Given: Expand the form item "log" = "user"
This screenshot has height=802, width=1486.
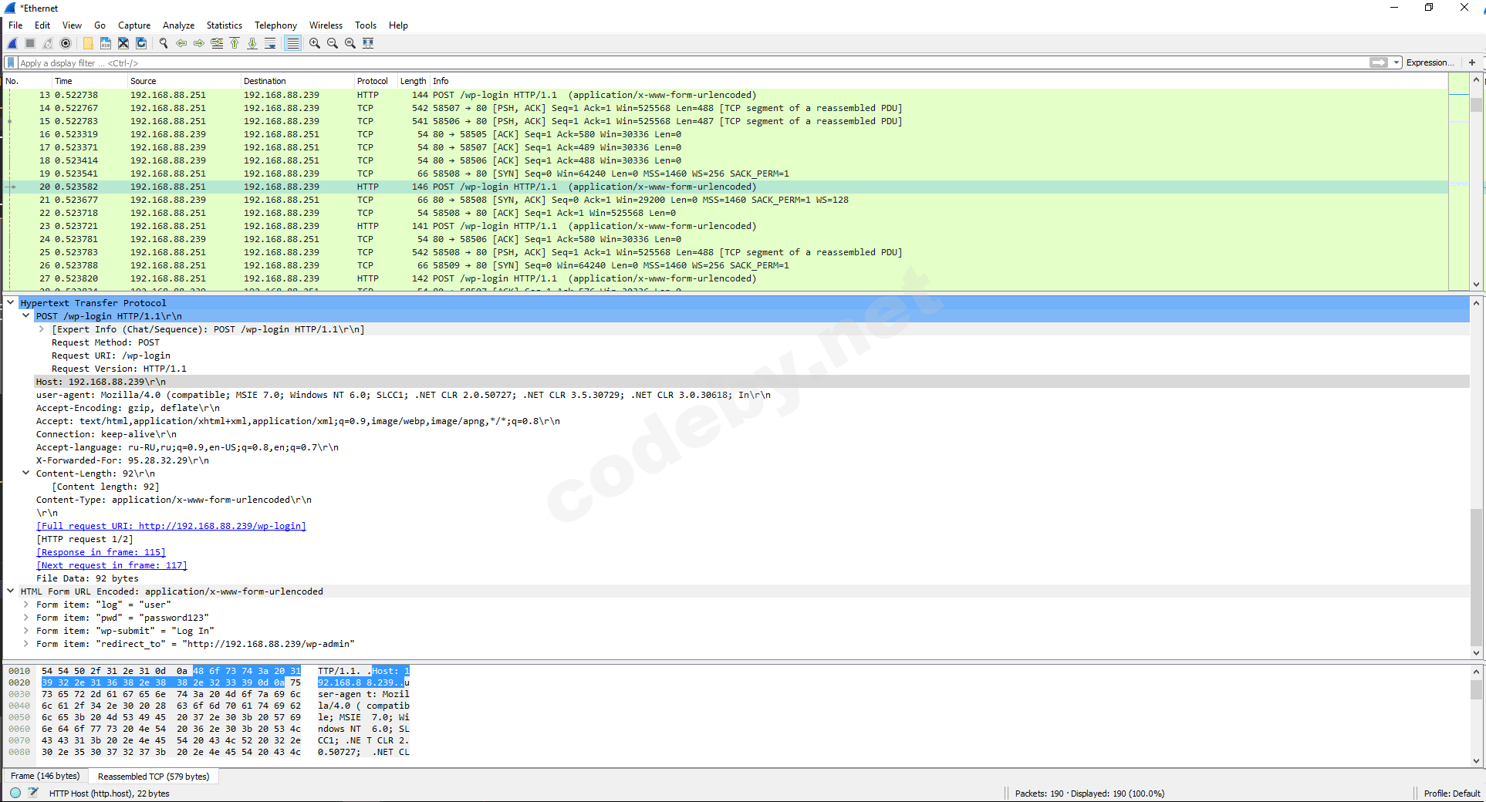Looking at the screenshot, I should (x=26, y=605).
